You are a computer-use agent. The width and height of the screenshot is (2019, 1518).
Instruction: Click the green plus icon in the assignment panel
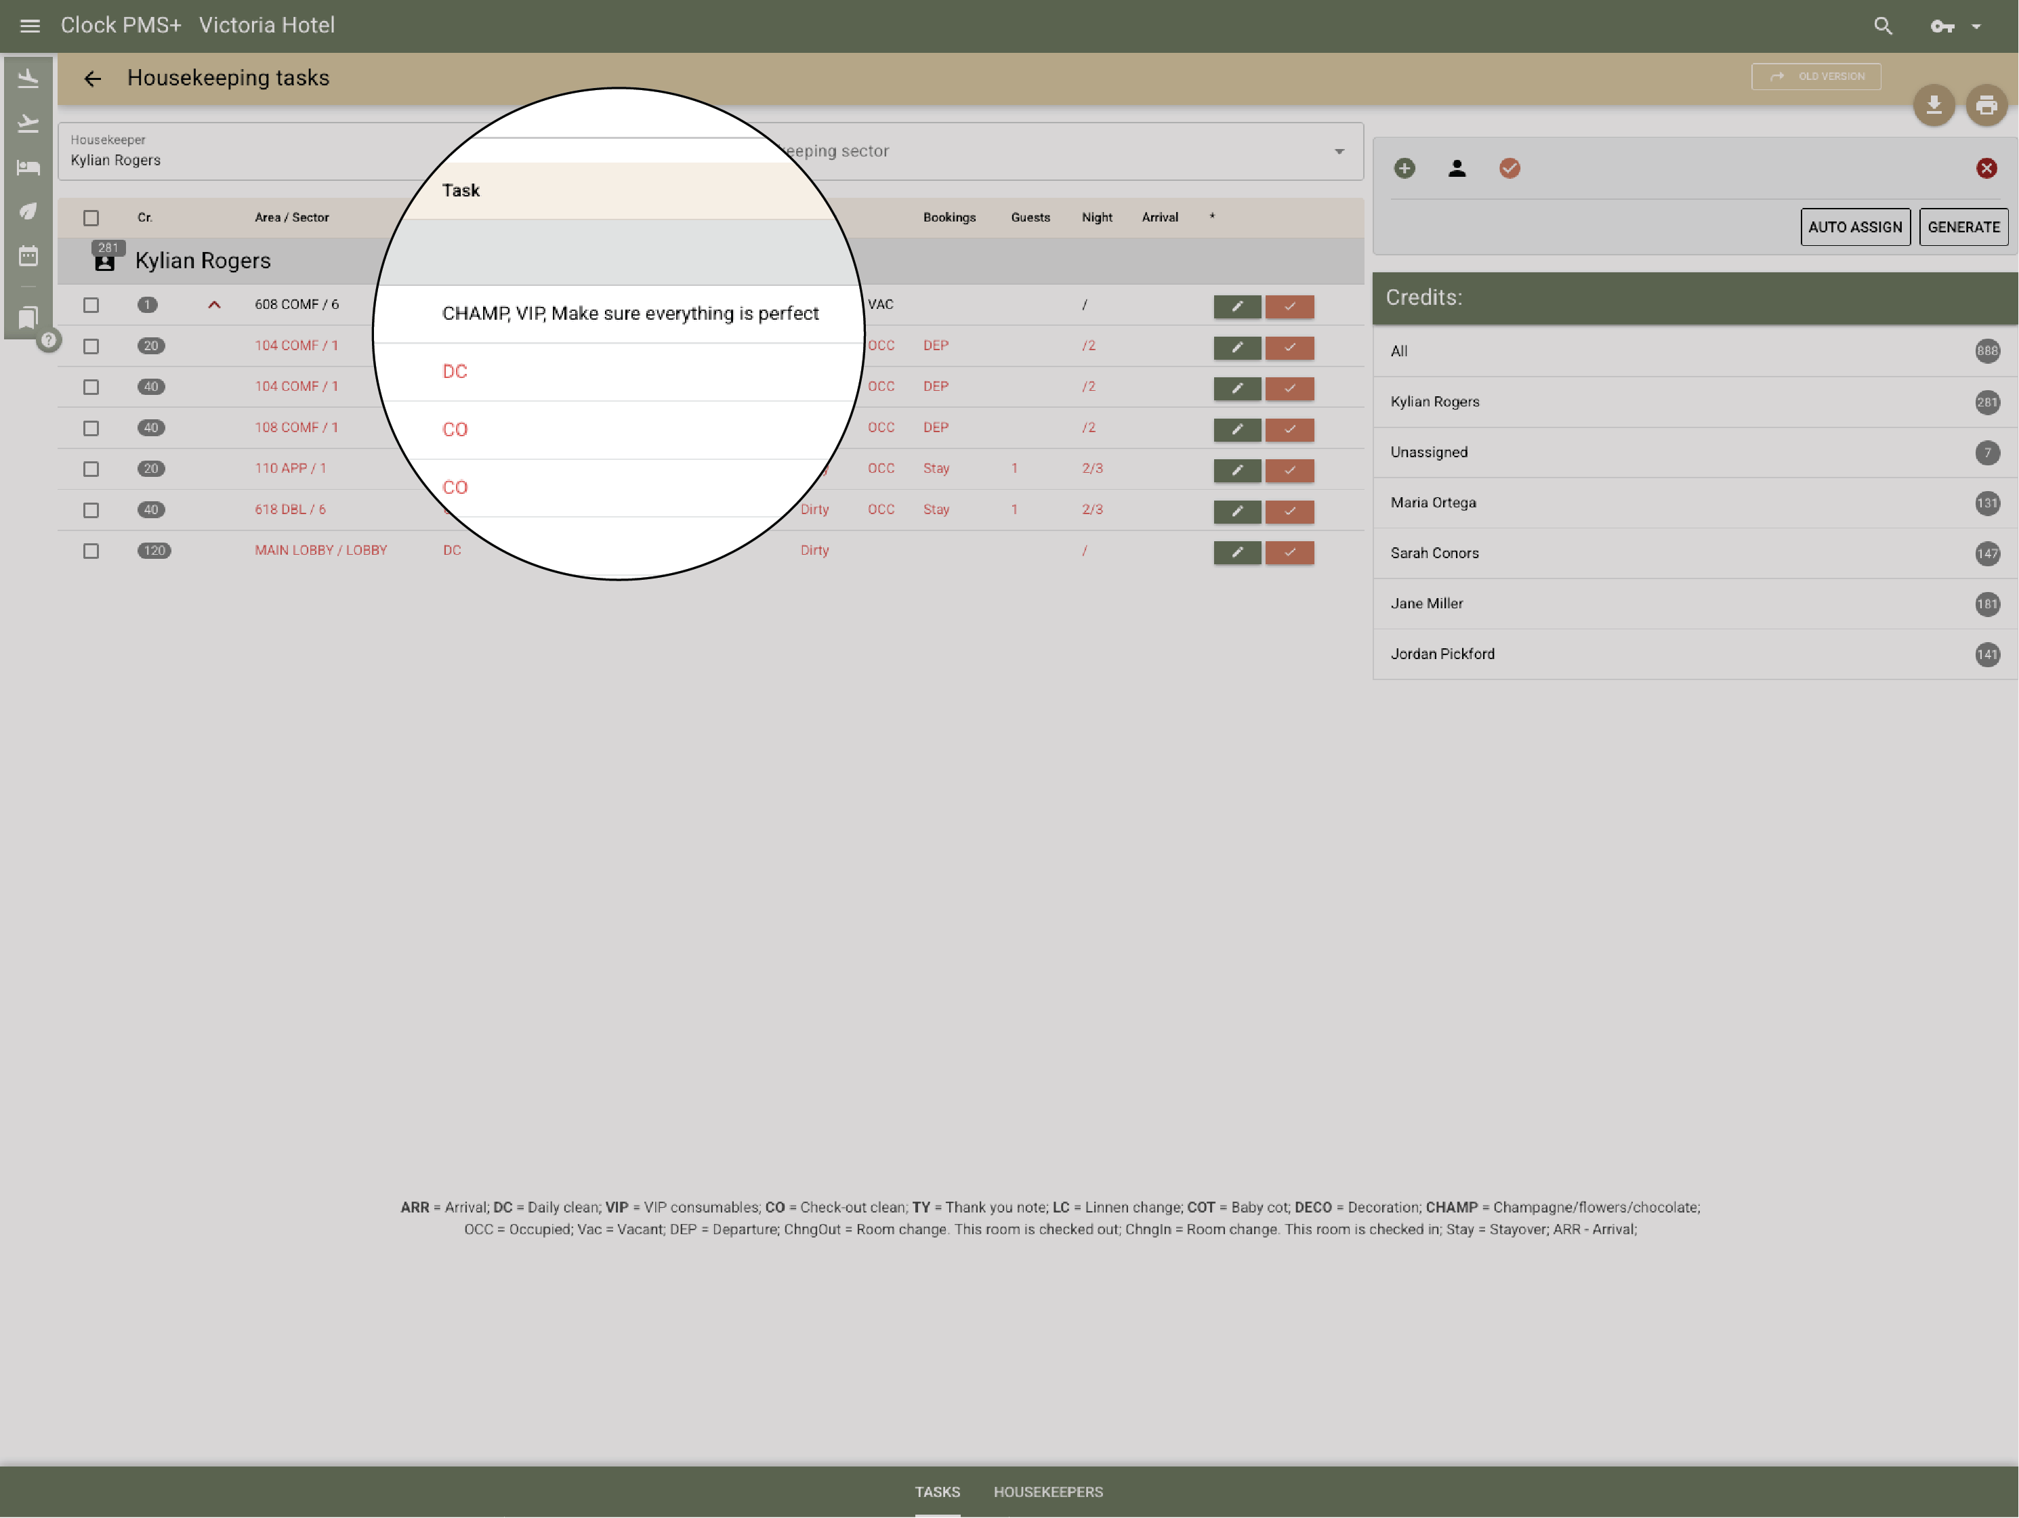point(1404,168)
